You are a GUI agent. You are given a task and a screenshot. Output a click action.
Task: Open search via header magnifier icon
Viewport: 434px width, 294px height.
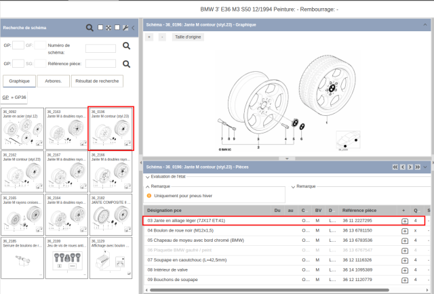[x=90, y=28]
